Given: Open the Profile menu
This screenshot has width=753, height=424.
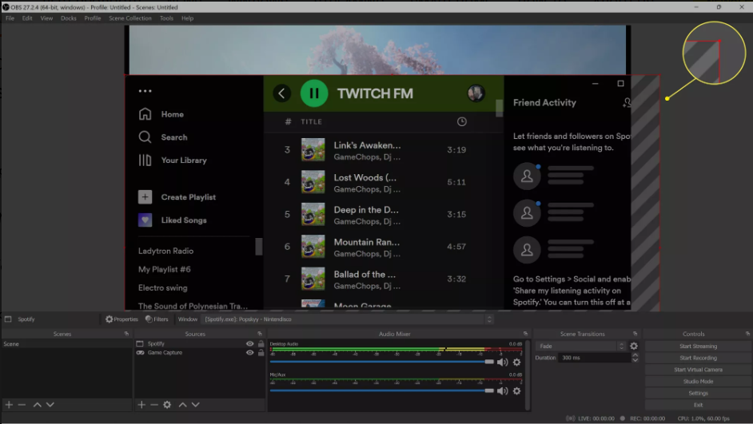Looking at the screenshot, I should coord(92,18).
